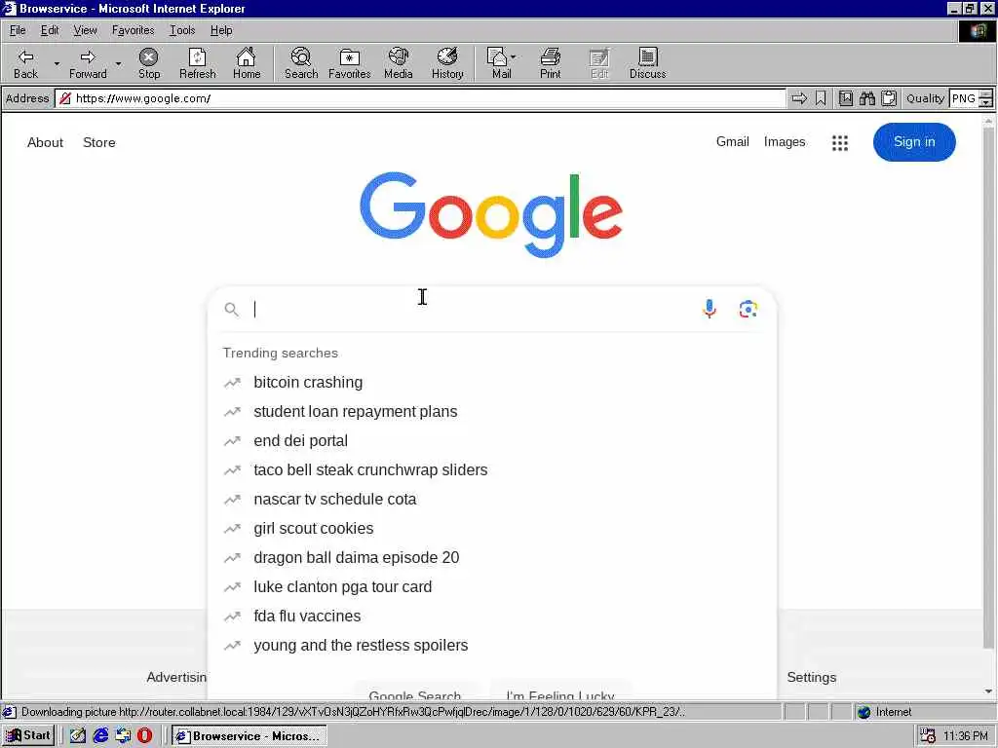998x748 pixels.
Task: Click the system tray clock 11:36 PM
Action: 965,736
